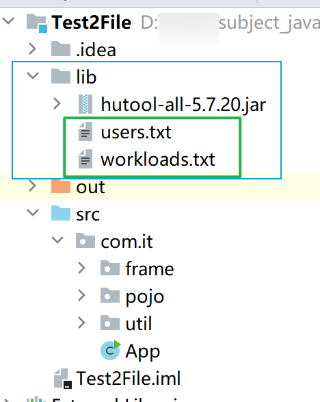Expand the .idea folder arrow
320x402 pixels.
32,49
